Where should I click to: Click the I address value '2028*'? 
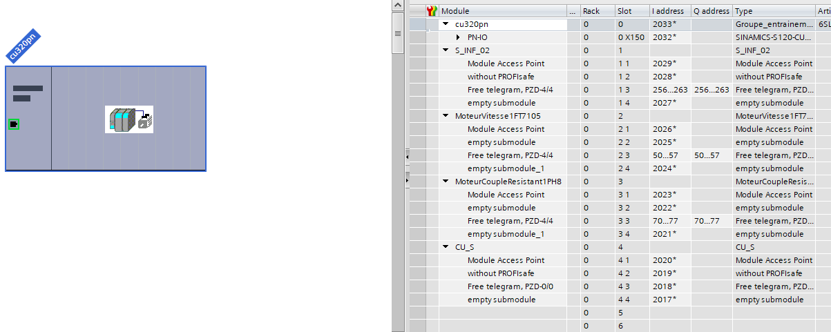point(665,77)
